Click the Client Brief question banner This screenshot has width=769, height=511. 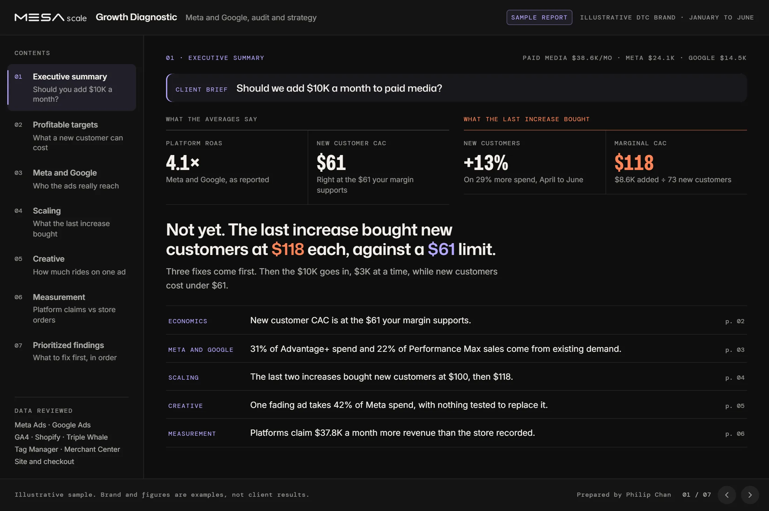pyautogui.click(x=456, y=88)
